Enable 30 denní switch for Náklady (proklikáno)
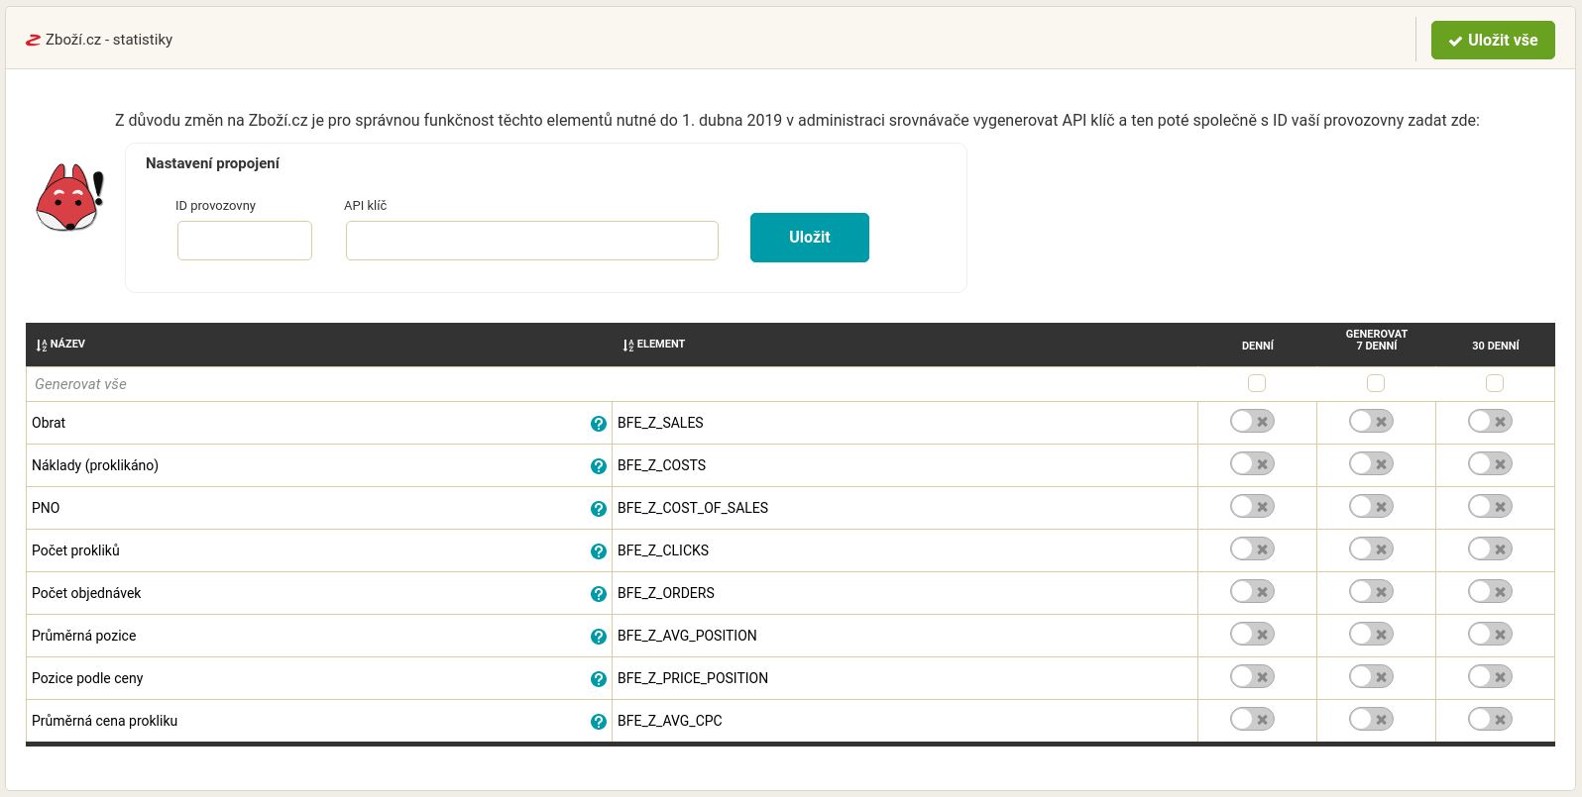This screenshot has width=1582, height=797. [1490, 464]
